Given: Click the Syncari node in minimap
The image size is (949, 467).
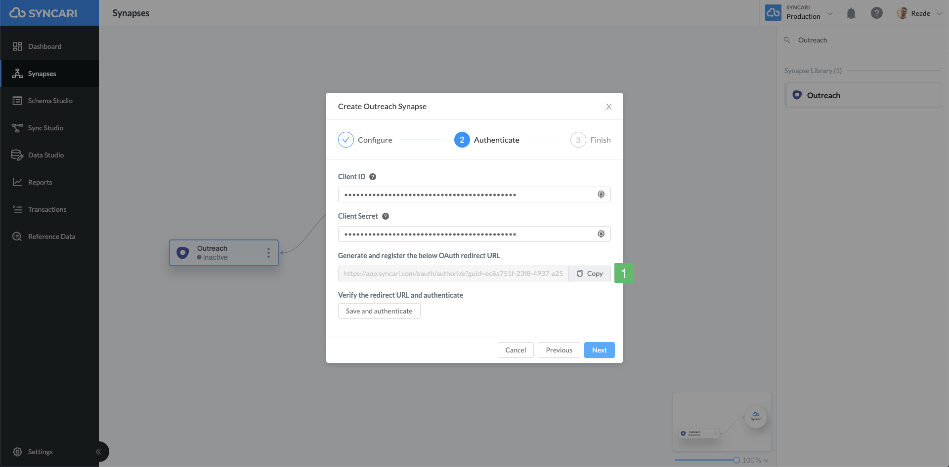Looking at the screenshot, I should pos(756,417).
